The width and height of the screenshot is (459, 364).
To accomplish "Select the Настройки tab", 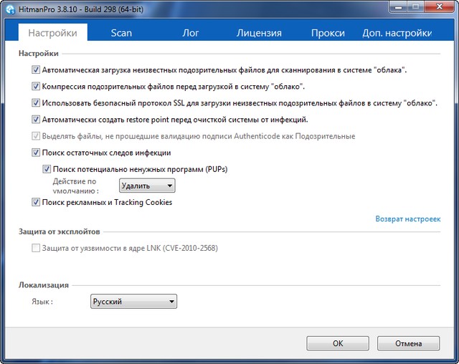I will click(52, 33).
